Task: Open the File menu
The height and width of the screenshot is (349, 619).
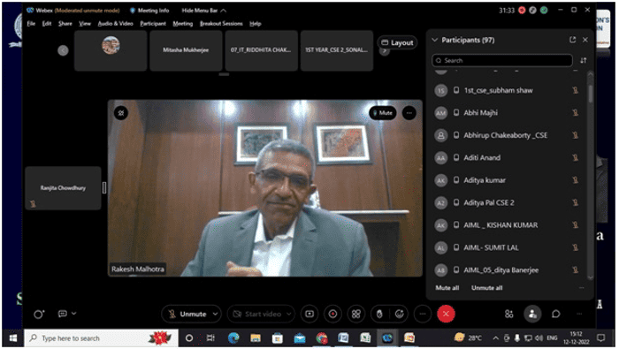Action: [x=31, y=24]
